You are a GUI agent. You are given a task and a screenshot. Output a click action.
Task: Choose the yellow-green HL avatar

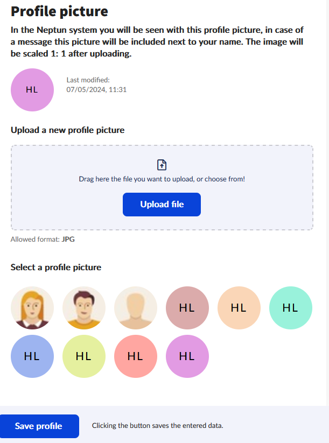coord(84,356)
